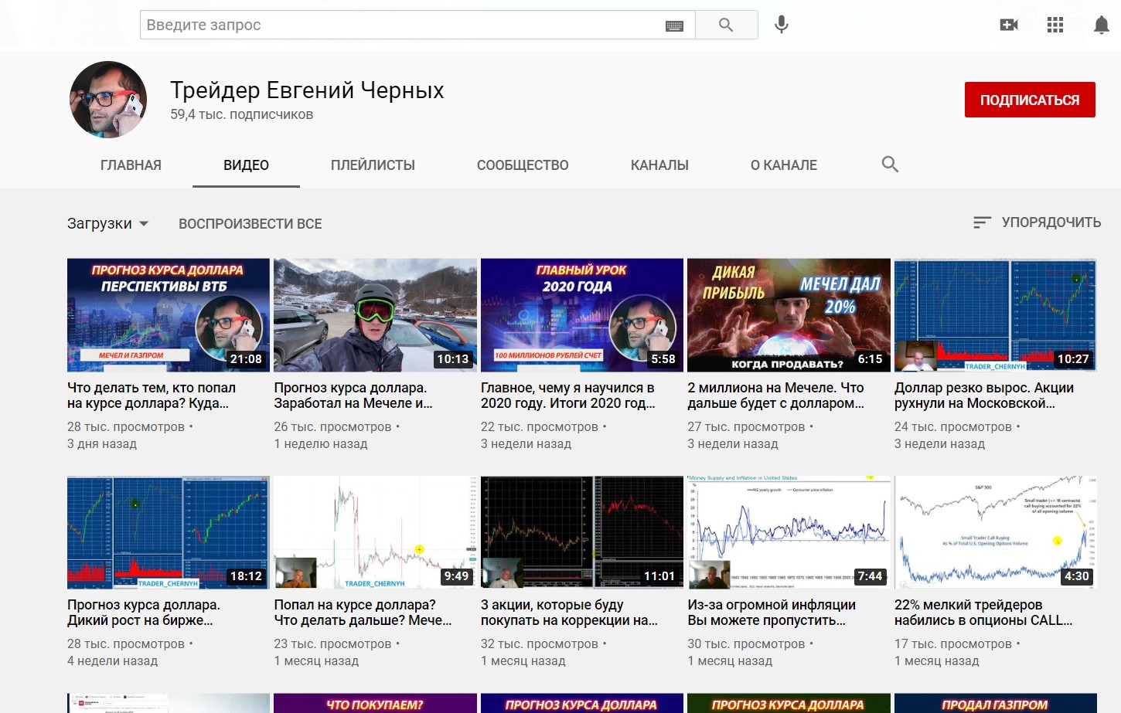Open the ЧТО ПОКУПАЕМ? partial thumbnail
The width and height of the screenshot is (1121, 713).
tap(375, 703)
